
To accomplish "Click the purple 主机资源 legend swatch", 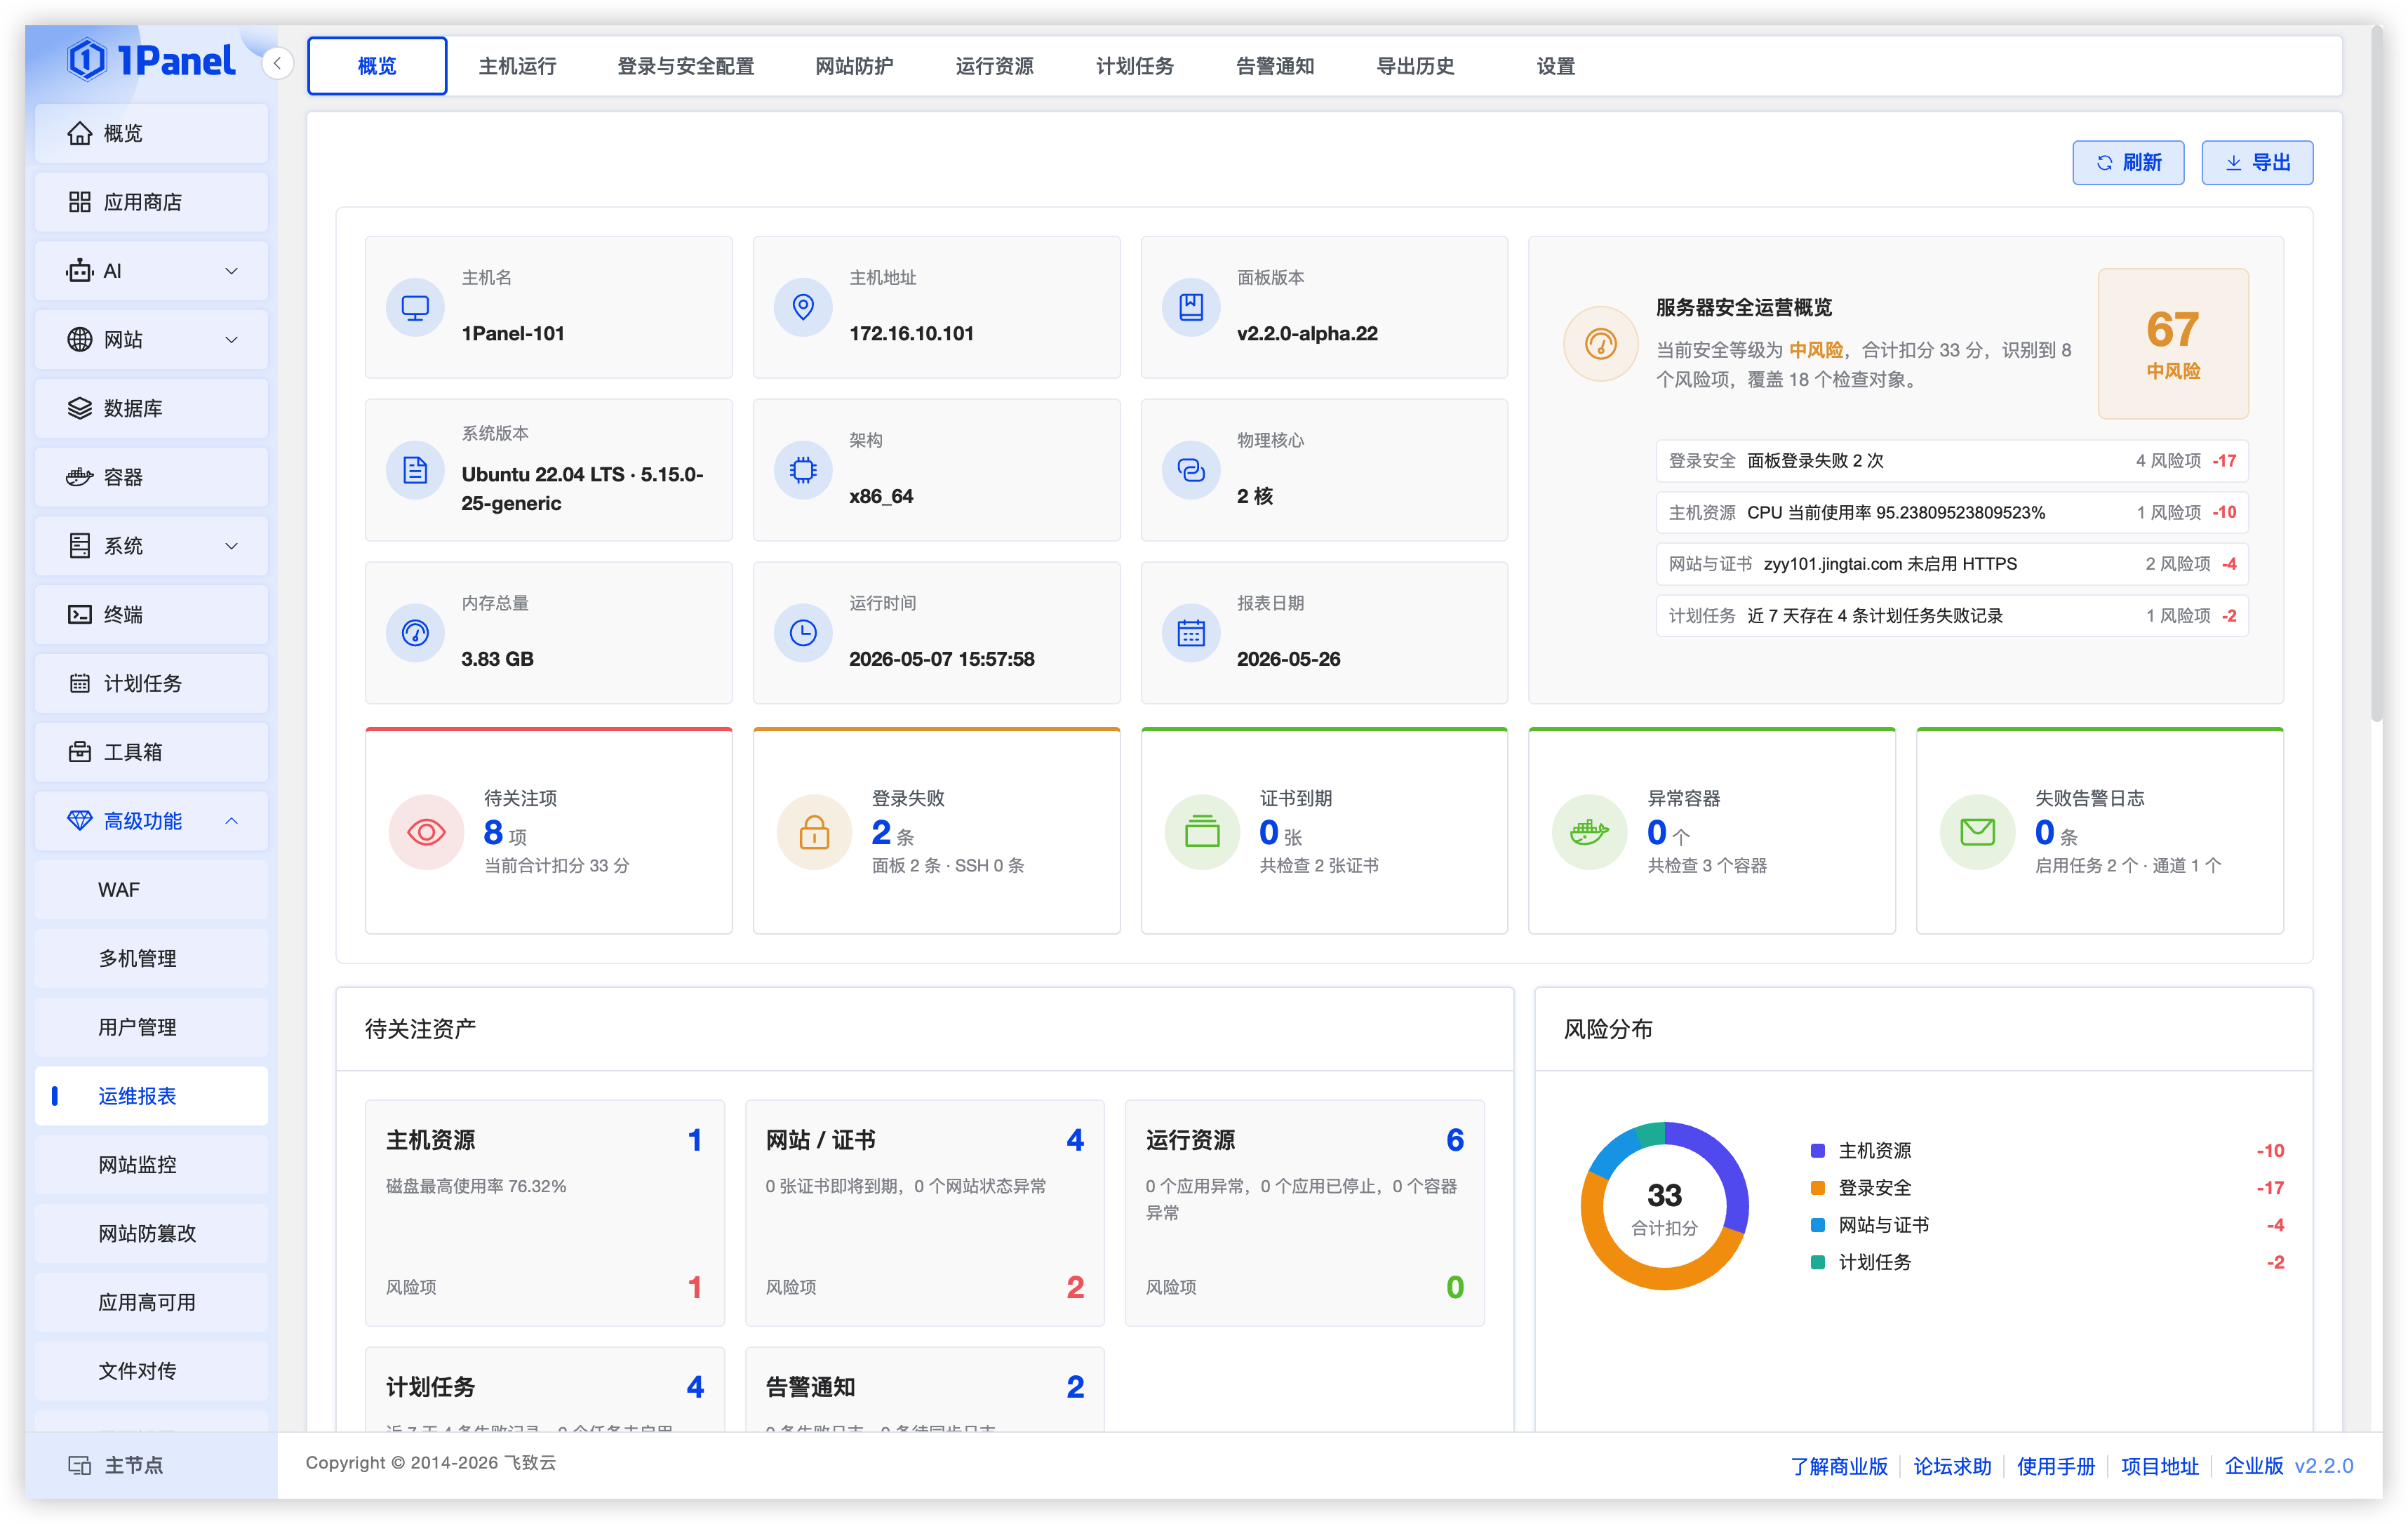I will click(x=1818, y=1151).
